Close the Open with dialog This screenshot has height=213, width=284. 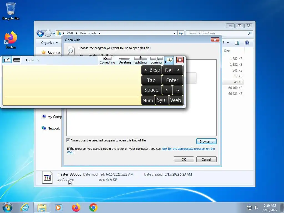point(215,40)
